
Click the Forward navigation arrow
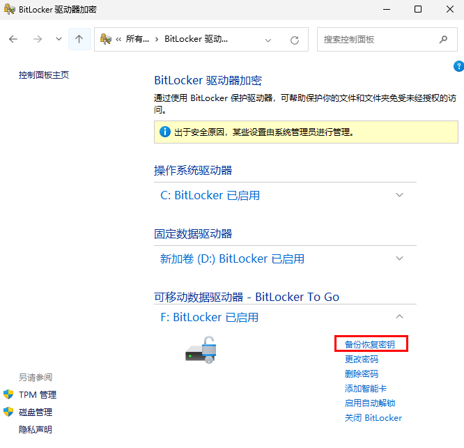[x=38, y=40]
